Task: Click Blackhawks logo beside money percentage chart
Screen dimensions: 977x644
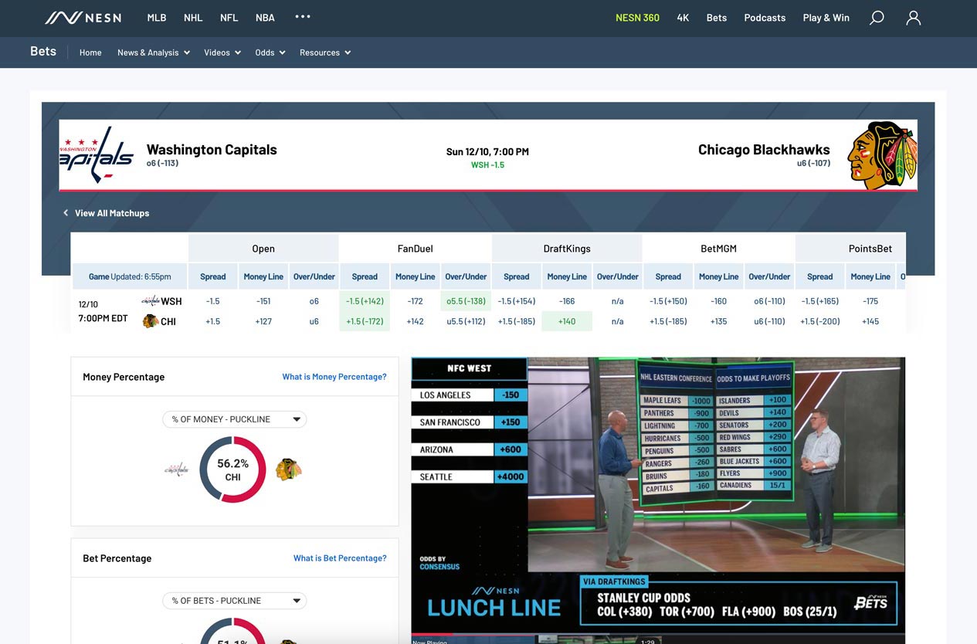Action: tap(288, 469)
